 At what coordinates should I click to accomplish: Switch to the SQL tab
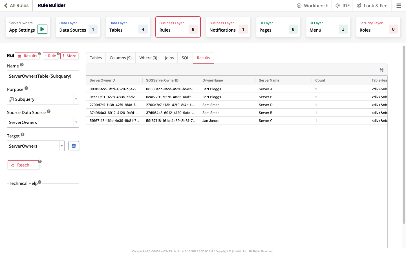click(185, 58)
